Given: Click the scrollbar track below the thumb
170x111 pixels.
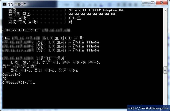Looking at the screenshot, I should [165, 89].
